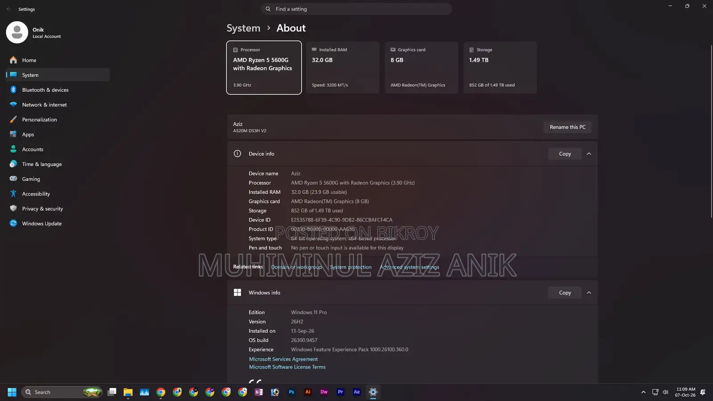The width and height of the screenshot is (713, 401).
Task: Open the Domain or workgroup link
Action: click(x=296, y=267)
